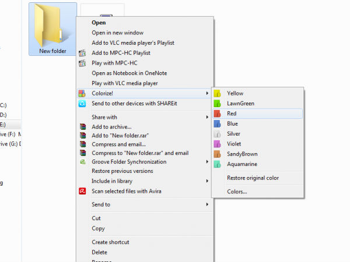Click the MPC-HC icon beside Play with MPC-HC
The height and width of the screenshot is (262, 350).
point(82,63)
